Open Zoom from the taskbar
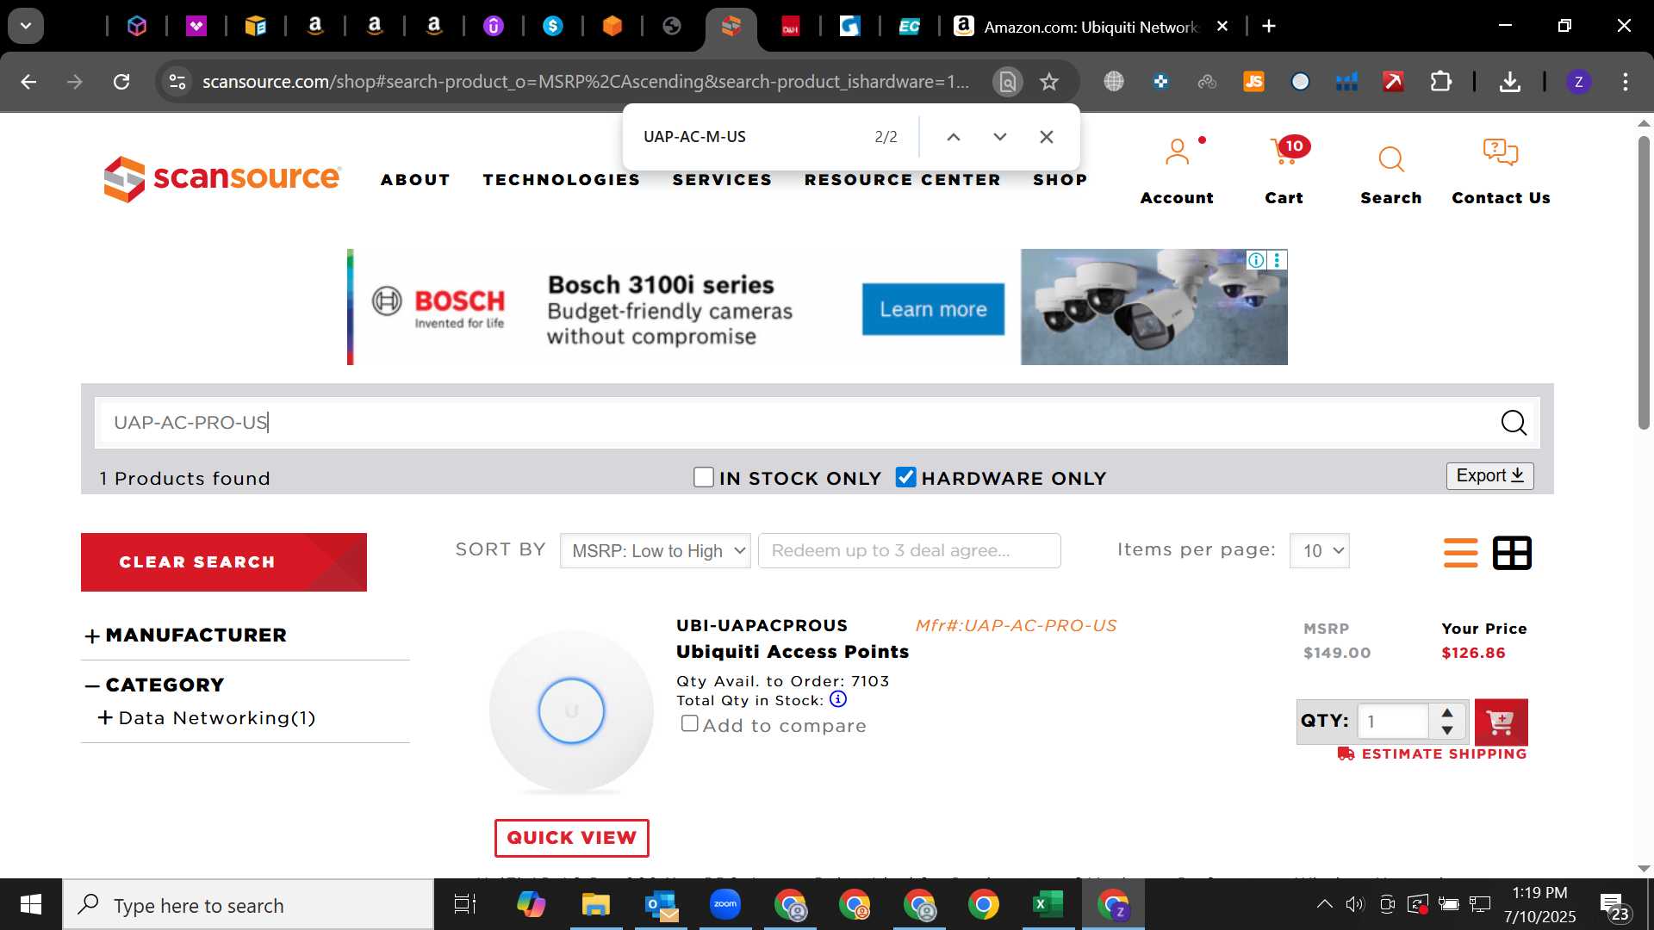The height and width of the screenshot is (930, 1654). pyautogui.click(x=725, y=905)
